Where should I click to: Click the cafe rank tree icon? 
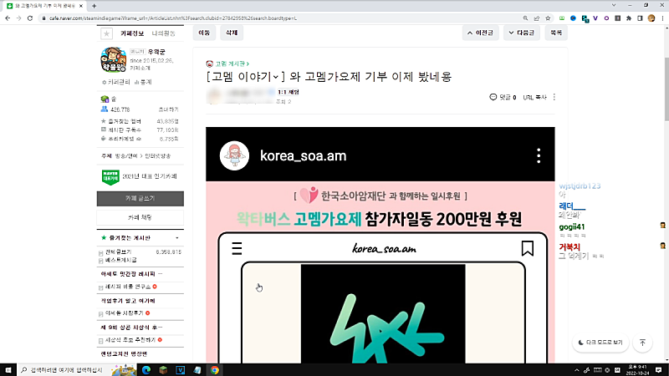click(105, 99)
